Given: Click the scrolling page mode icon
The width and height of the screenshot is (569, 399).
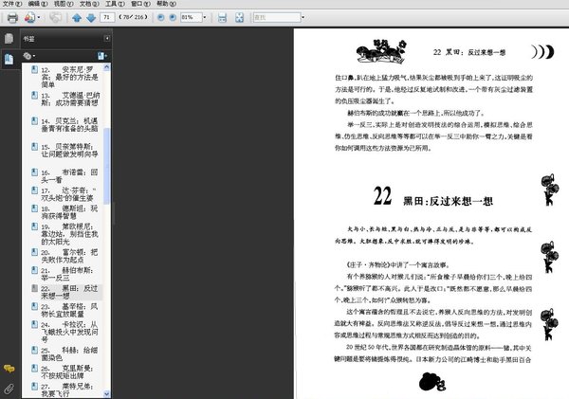Looking at the screenshot, I should [222, 17].
